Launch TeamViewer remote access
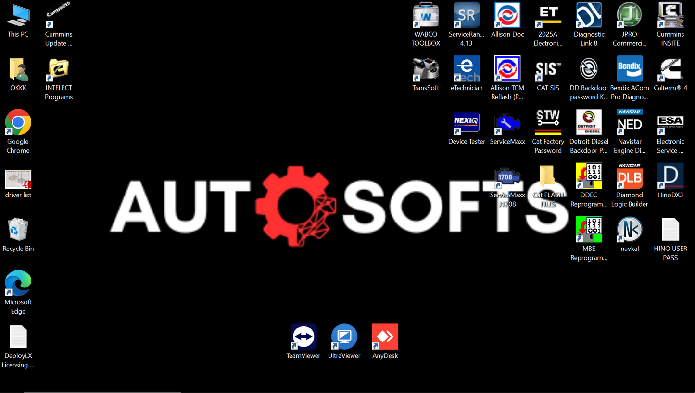Image resolution: width=695 pixels, height=393 pixels. 303,335
